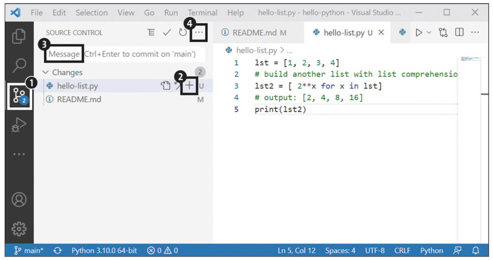Synchronize changes icon in status bar

pos(58,250)
